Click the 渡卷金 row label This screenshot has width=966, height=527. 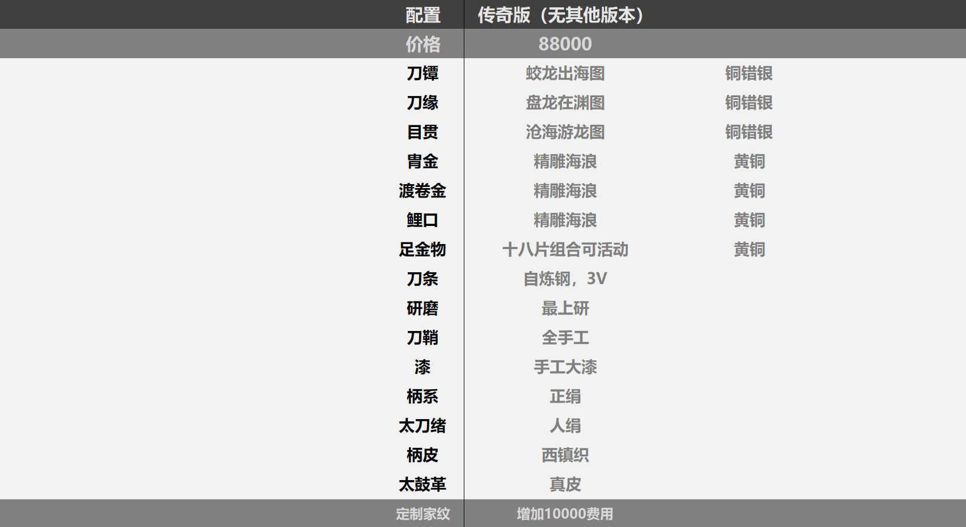point(423,191)
